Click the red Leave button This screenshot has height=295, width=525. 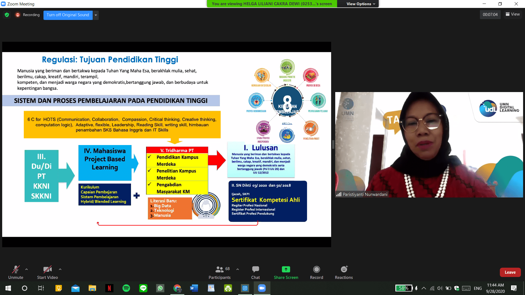510,272
